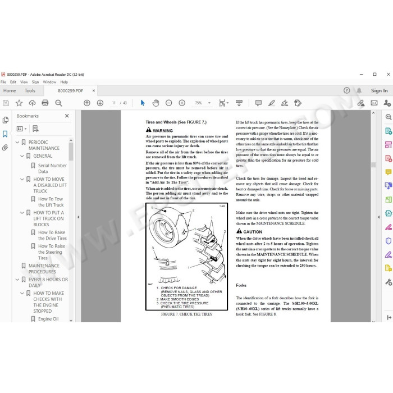Open the Window menu
This screenshot has height=393, width=393.
coord(49,82)
